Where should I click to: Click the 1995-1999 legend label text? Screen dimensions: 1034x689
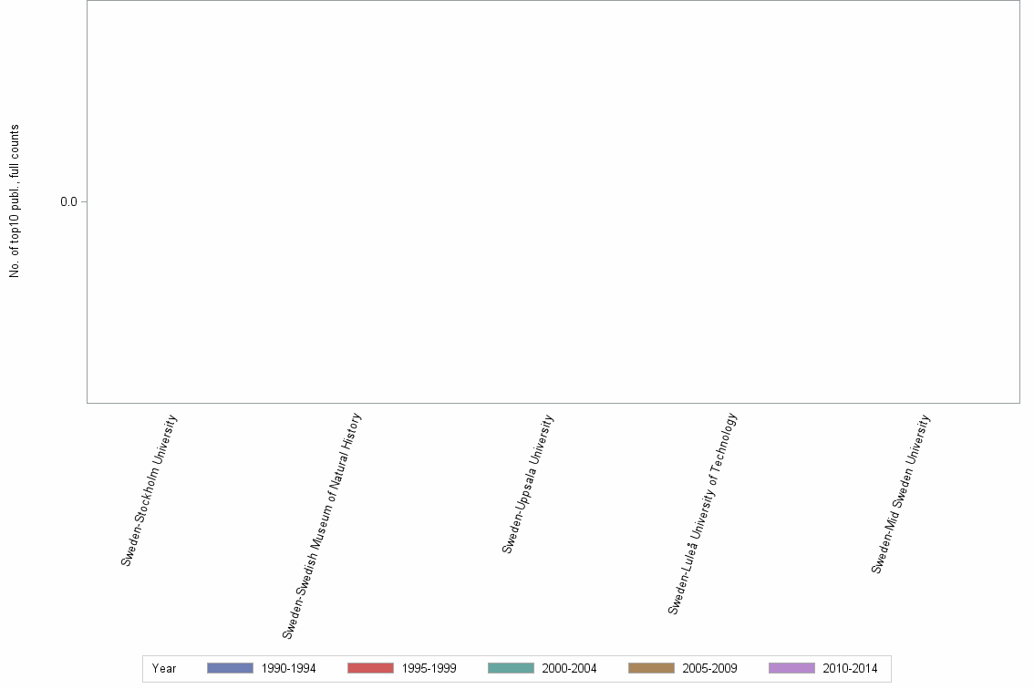(429, 668)
